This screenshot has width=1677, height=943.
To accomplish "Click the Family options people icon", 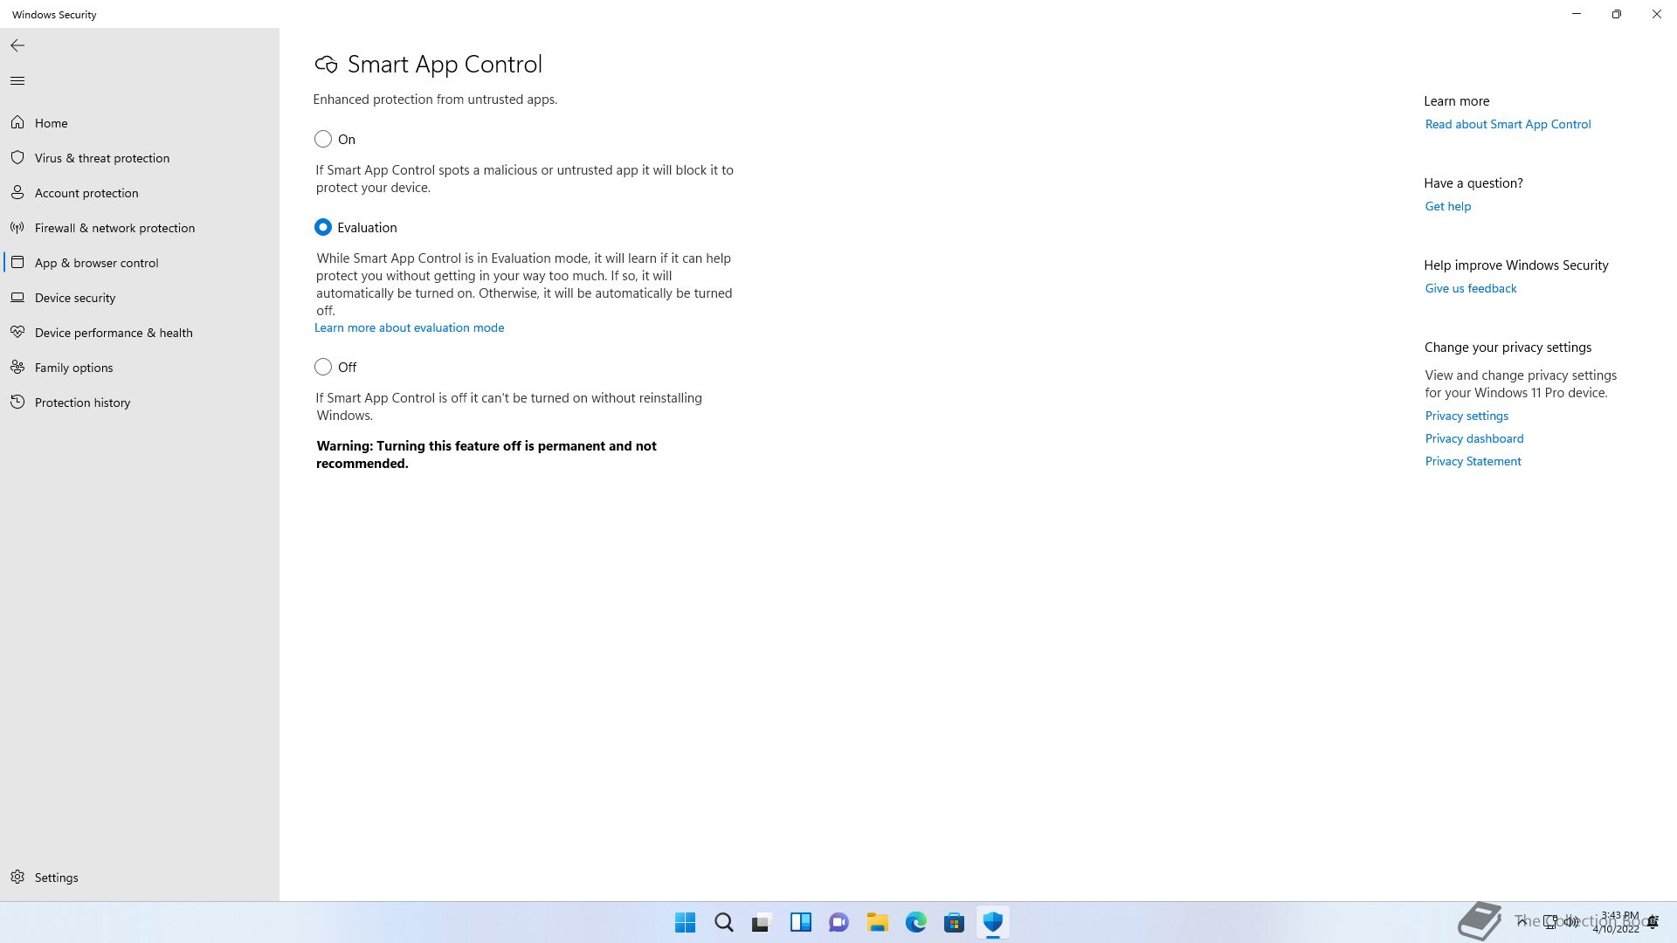I will (x=17, y=368).
